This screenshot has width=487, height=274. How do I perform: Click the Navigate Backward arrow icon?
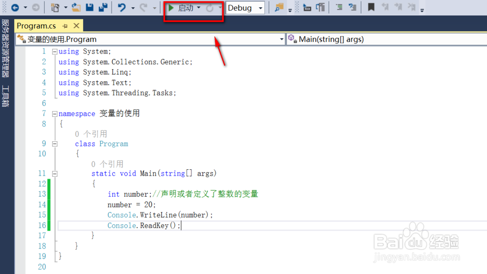pyautogui.click(x=15, y=7)
